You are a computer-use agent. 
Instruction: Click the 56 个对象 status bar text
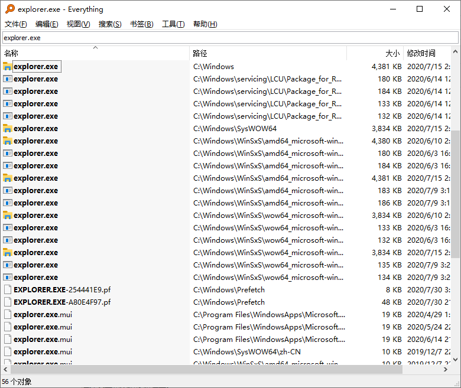[17, 382]
